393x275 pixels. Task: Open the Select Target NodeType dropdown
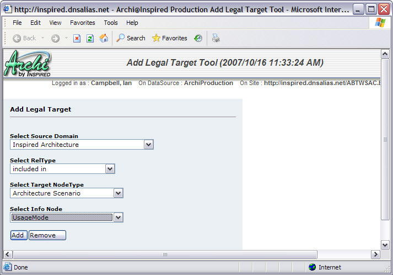(x=118, y=193)
